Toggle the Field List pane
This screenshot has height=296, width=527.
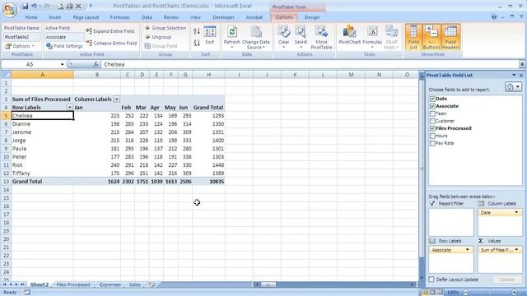click(x=413, y=37)
